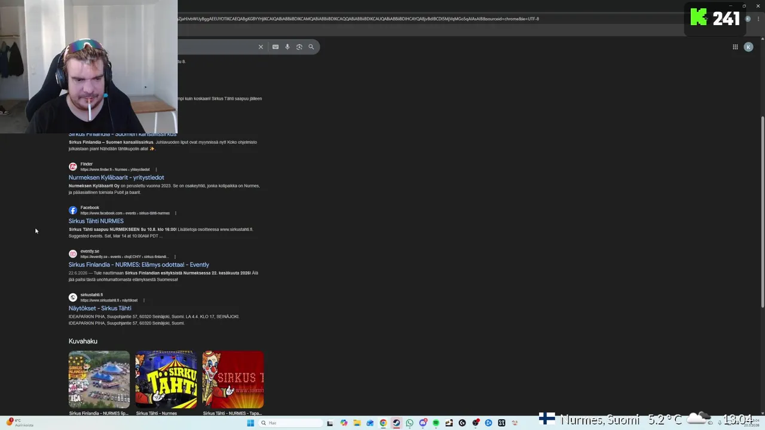The width and height of the screenshot is (765, 430).
Task: Open "Sirkus Finlandia - Suomen kansallissirkus" link
Action: (123, 134)
